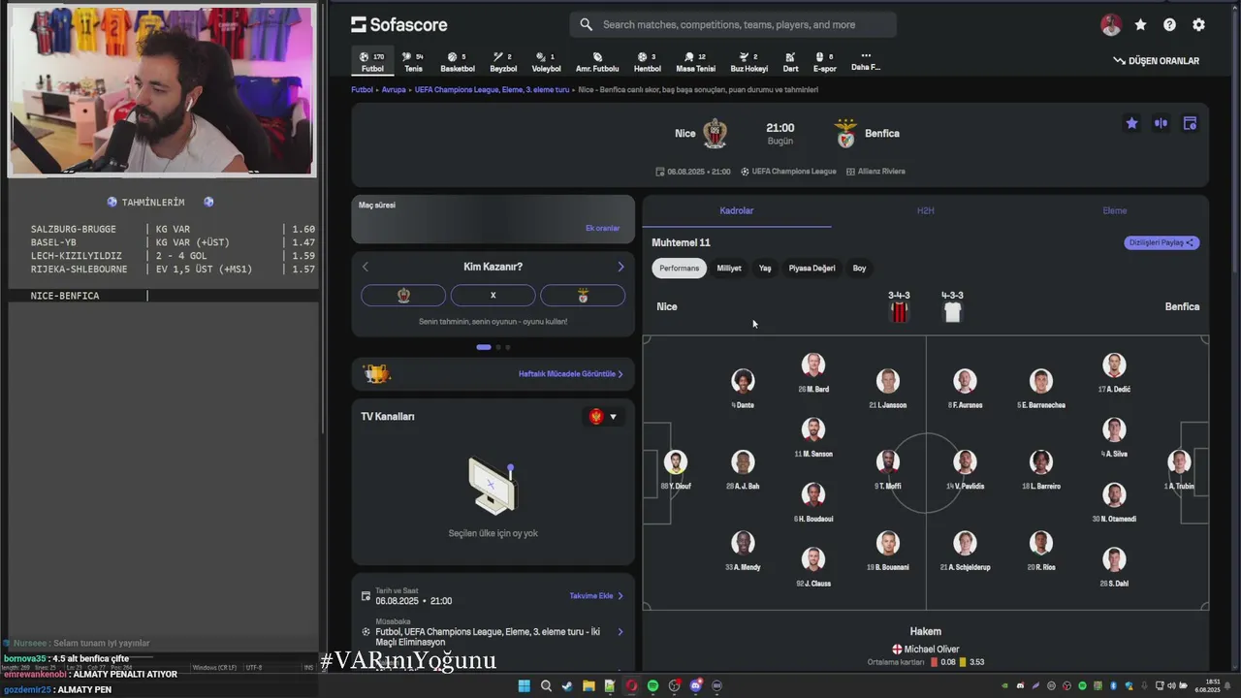This screenshot has width=1241, height=698.
Task: Switch to the Eleme tab
Action: (x=1114, y=210)
